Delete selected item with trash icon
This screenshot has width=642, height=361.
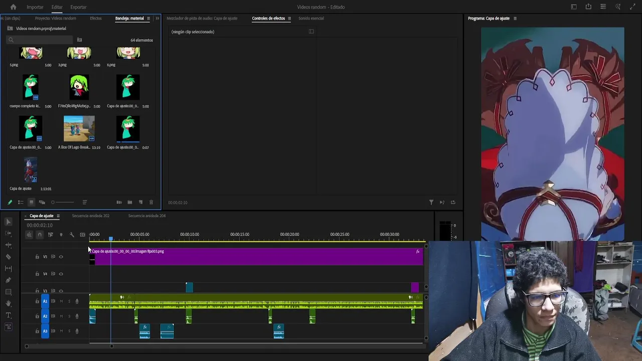coord(151,203)
